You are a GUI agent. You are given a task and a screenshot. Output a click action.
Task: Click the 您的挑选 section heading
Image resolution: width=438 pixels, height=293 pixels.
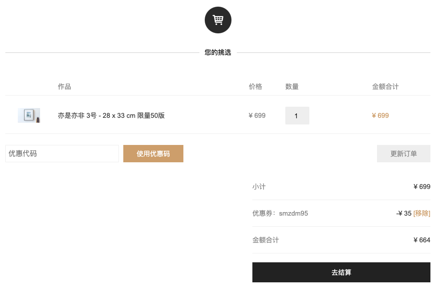(218, 52)
